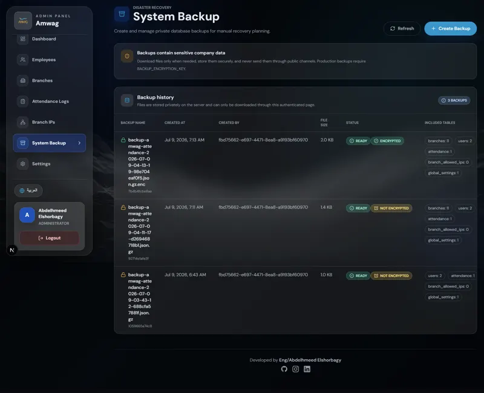Open Attendance Logs page
Image resolution: width=484 pixels, height=393 pixels.
[50, 101]
